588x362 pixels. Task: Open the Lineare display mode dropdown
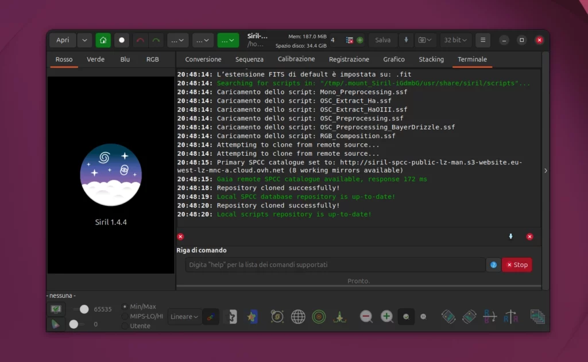(184, 317)
